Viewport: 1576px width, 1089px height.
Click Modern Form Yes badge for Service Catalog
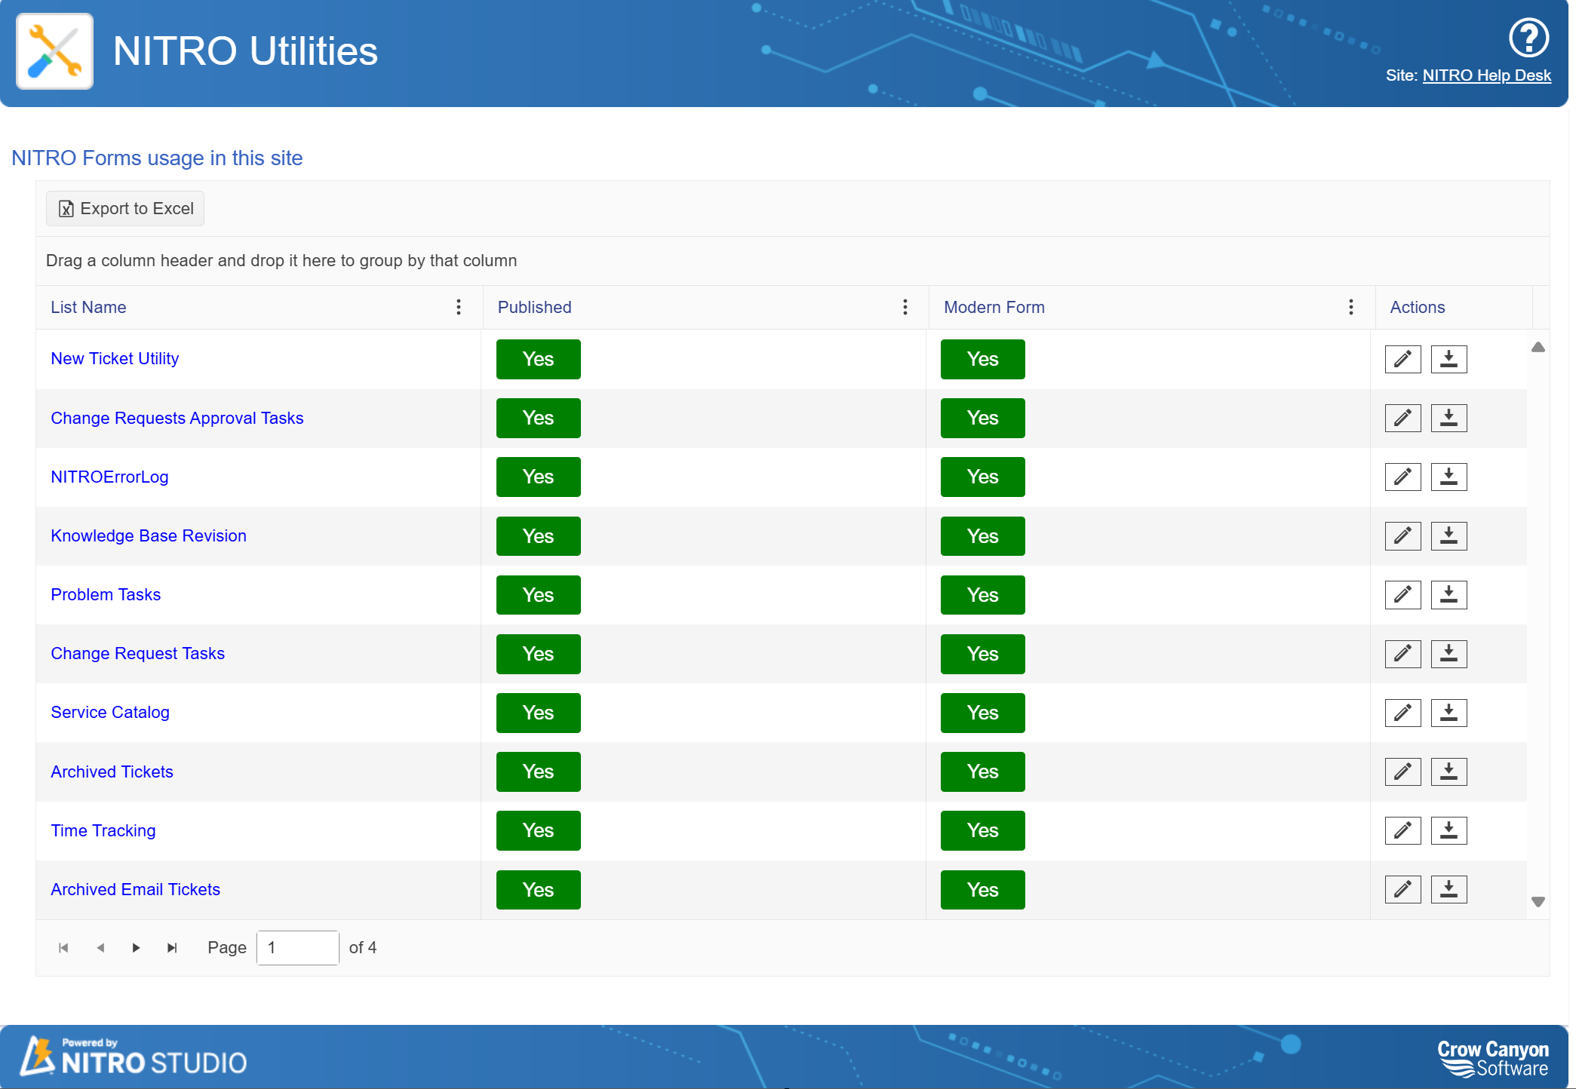(982, 713)
